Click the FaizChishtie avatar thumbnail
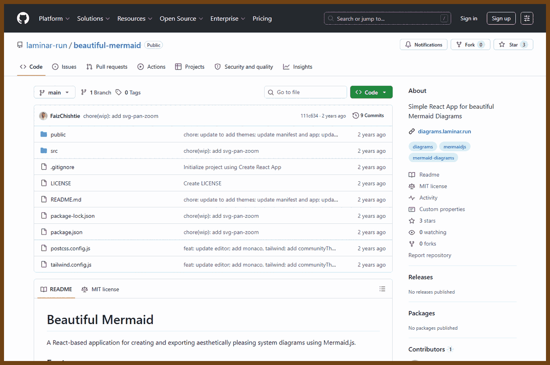Image resolution: width=550 pixels, height=365 pixels. click(x=43, y=116)
